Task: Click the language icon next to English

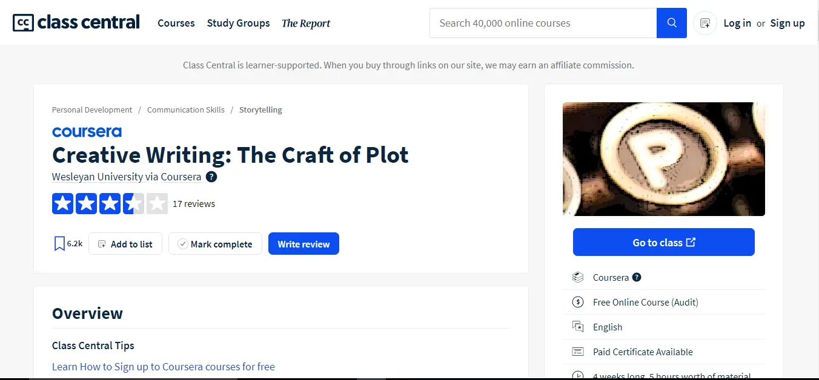Action: pyautogui.click(x=578, y=327)
